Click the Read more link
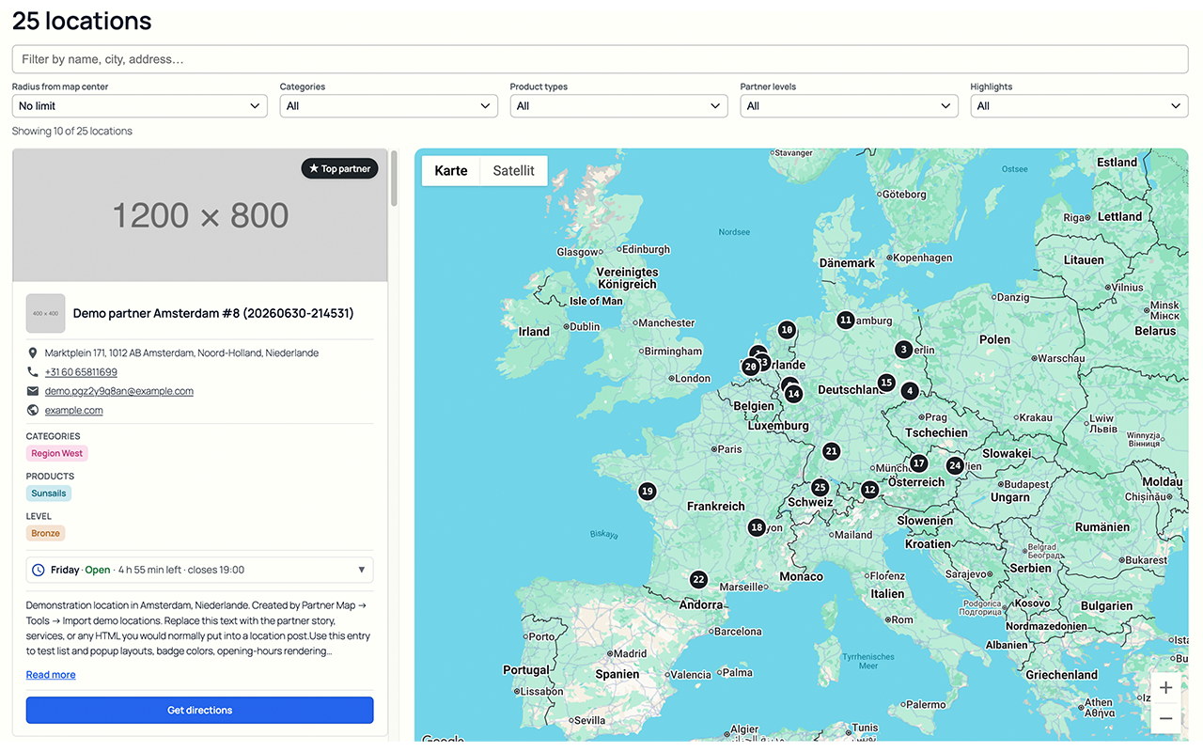Viewport: 1203px width, 752px height. (51, 675)
